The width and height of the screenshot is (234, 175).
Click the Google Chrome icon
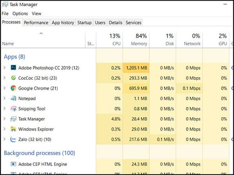13,88
